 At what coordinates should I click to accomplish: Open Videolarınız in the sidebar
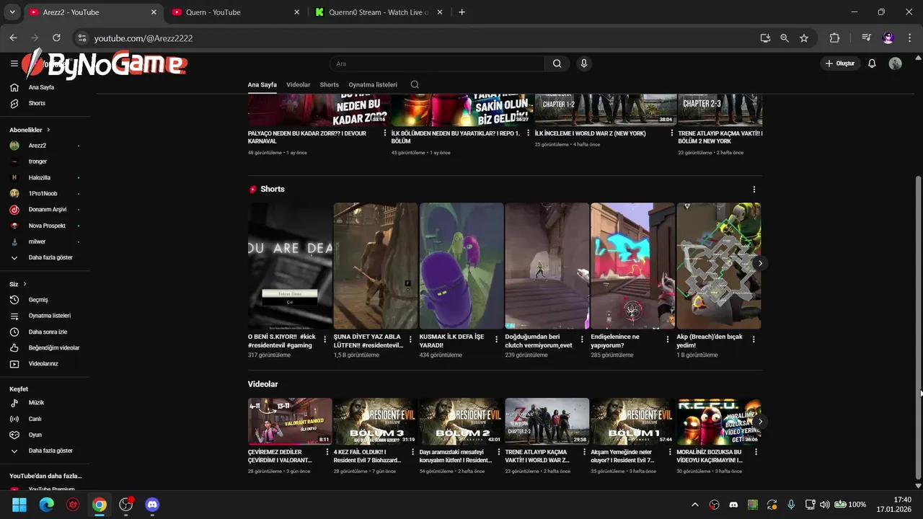(x=45, y=363)
